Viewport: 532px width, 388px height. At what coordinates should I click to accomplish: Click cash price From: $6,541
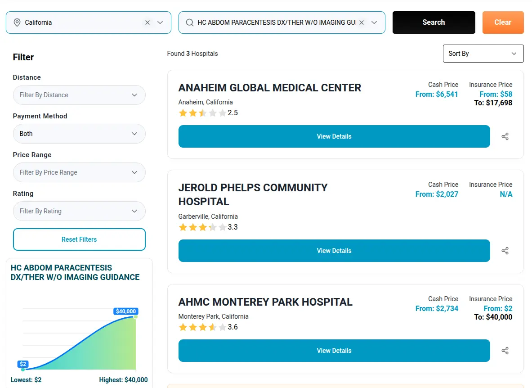click(437, 95)
